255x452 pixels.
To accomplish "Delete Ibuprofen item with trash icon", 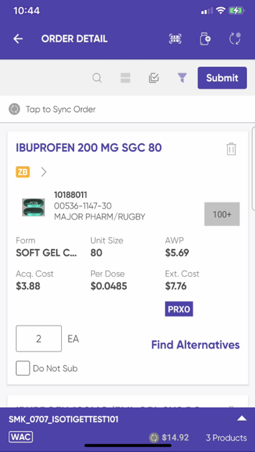I will point(231,149).
